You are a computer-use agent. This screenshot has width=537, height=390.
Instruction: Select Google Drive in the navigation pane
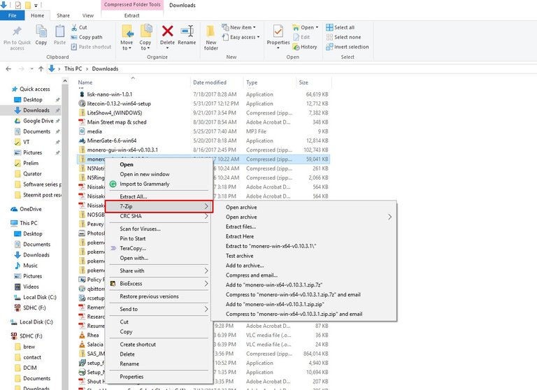(x=38, y=121)
